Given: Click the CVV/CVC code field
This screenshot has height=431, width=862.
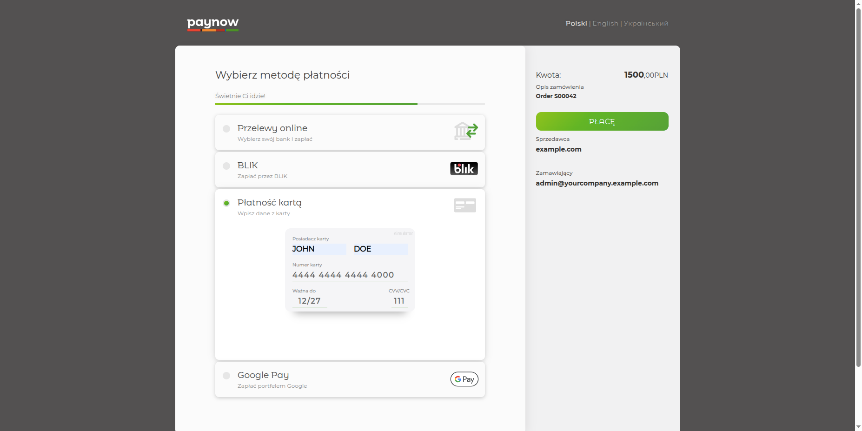Looking at the screenshot, I should 399,301.
